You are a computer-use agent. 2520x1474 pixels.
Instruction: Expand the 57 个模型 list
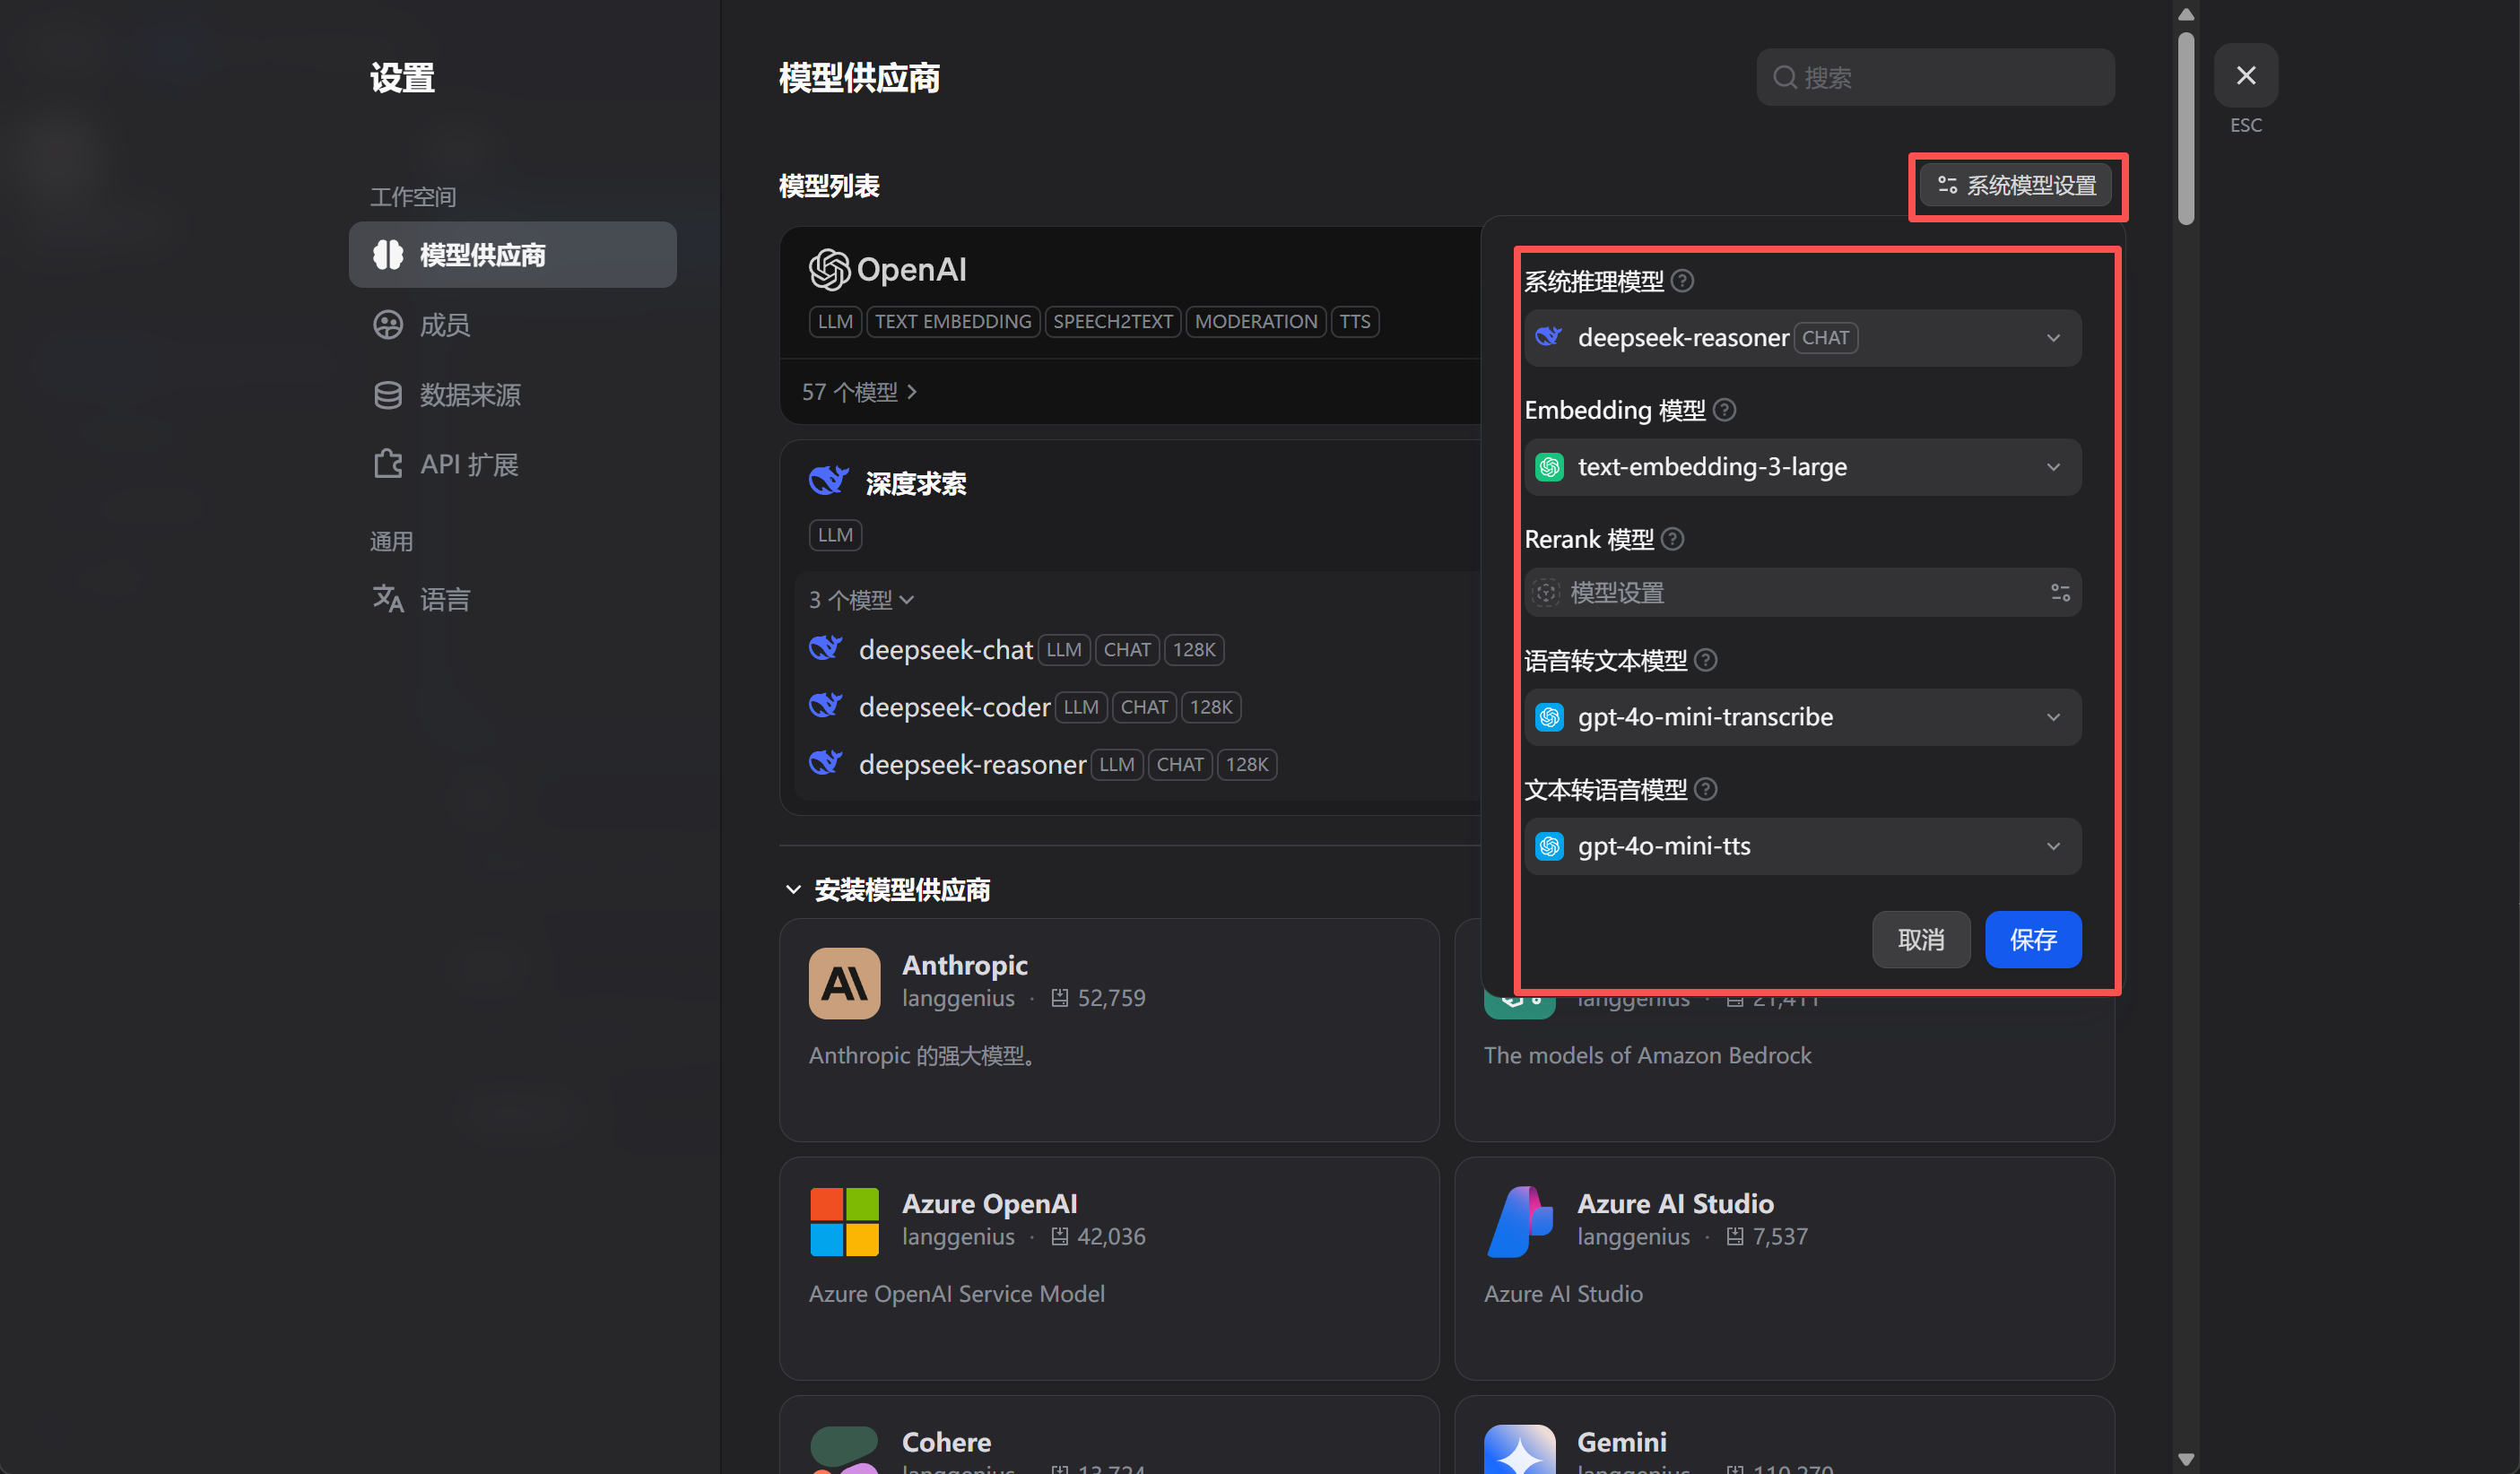point(860,392)
